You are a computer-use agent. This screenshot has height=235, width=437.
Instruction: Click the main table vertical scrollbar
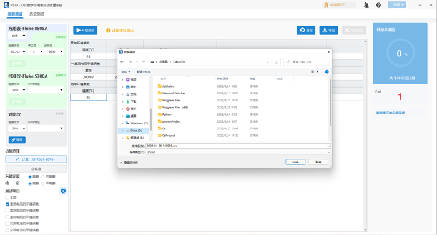click(365, 136)
